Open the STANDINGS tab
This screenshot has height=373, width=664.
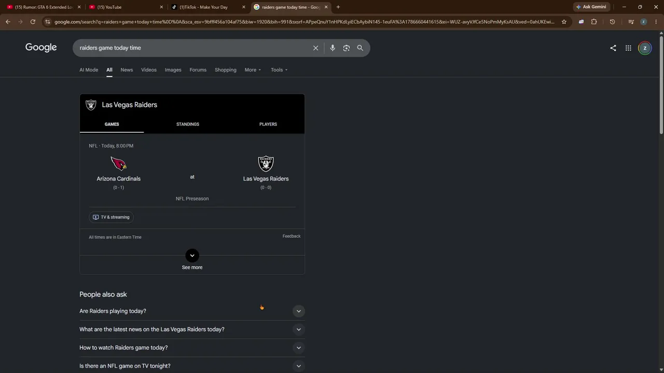coord(188,124)
